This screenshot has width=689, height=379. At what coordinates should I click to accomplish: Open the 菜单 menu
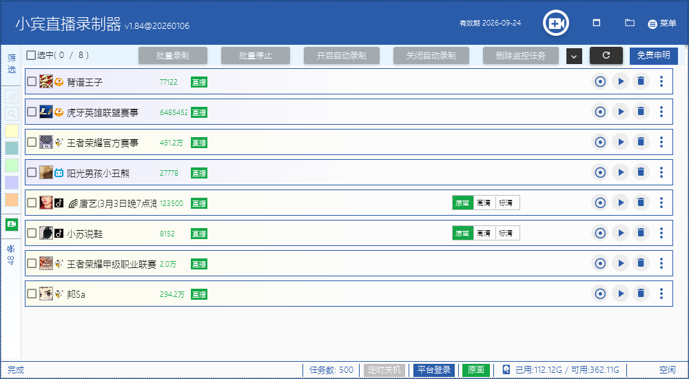coord(662,23)
